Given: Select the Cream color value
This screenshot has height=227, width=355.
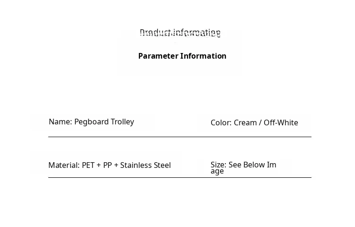Looking at the screenshot, I should tap(245, 123).
